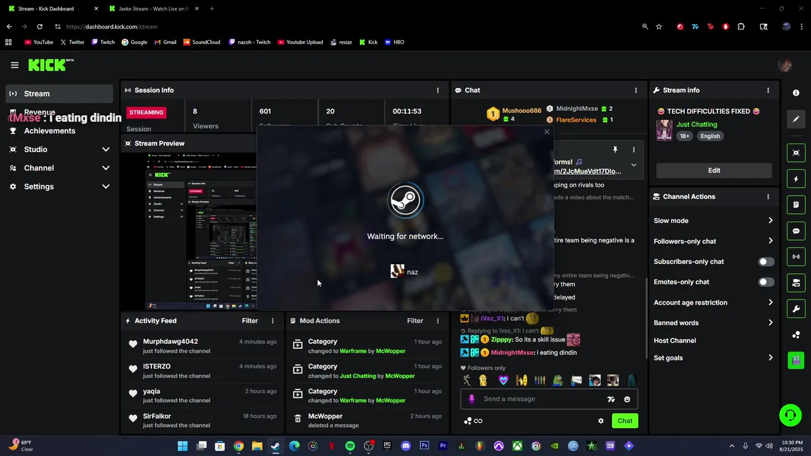The image size is (811, 456).
Task: Open Session Info options menu
Action: click(x=438, y=90)
